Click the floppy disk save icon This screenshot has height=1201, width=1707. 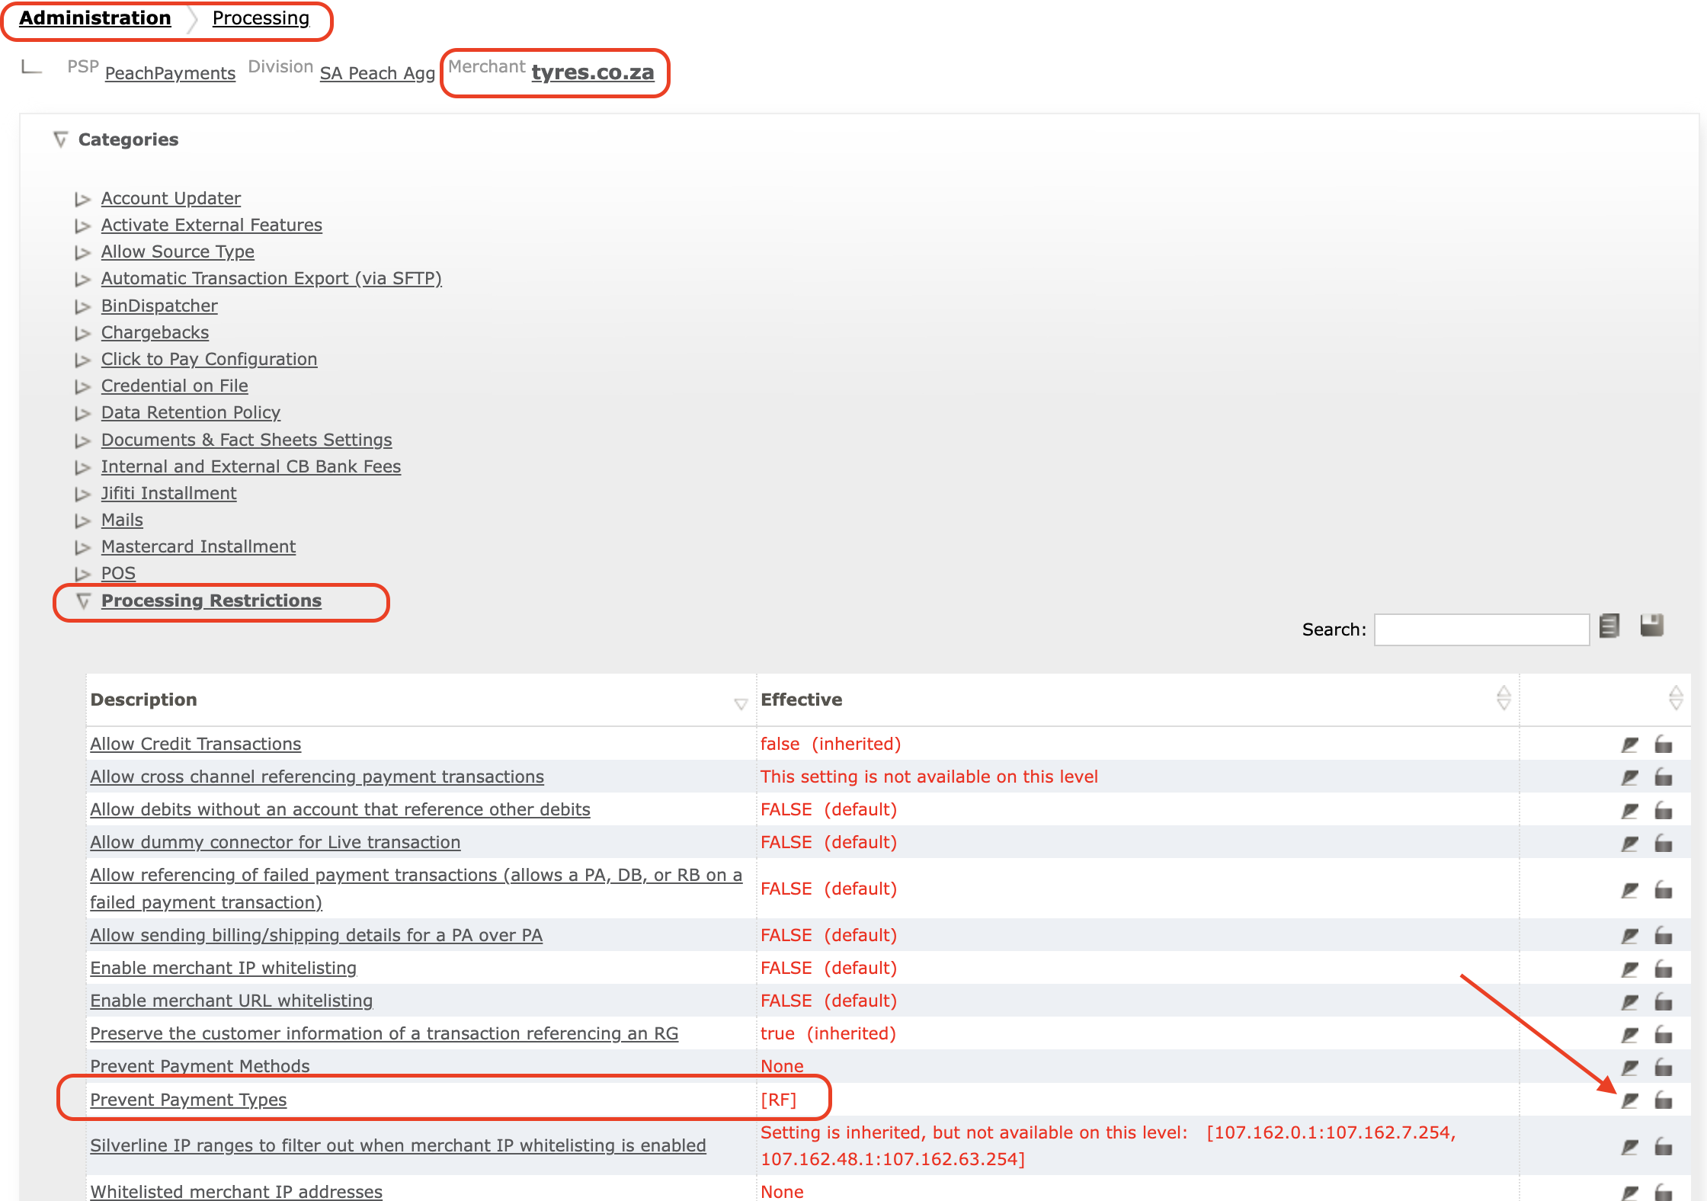tap(1653, 626)
